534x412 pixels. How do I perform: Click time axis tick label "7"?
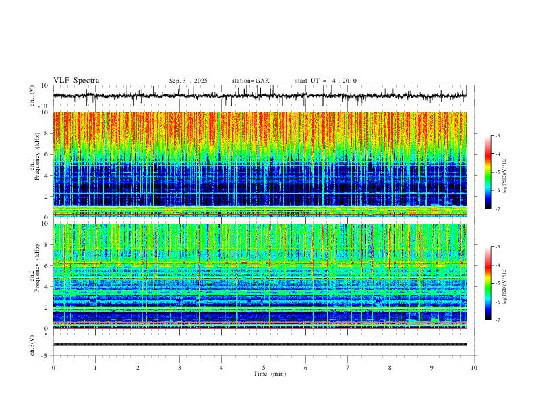pyautogui.click(x=348, y=368)
